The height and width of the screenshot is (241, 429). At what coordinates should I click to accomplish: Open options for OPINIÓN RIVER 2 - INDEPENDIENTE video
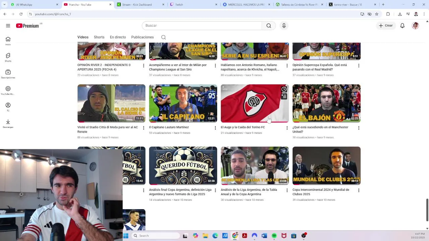[143, 66]
